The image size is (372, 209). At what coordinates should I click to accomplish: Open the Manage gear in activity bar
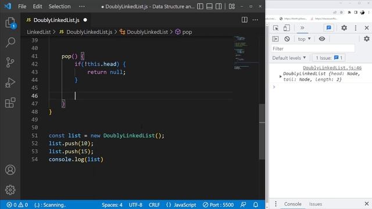click(x=10, y=190)
